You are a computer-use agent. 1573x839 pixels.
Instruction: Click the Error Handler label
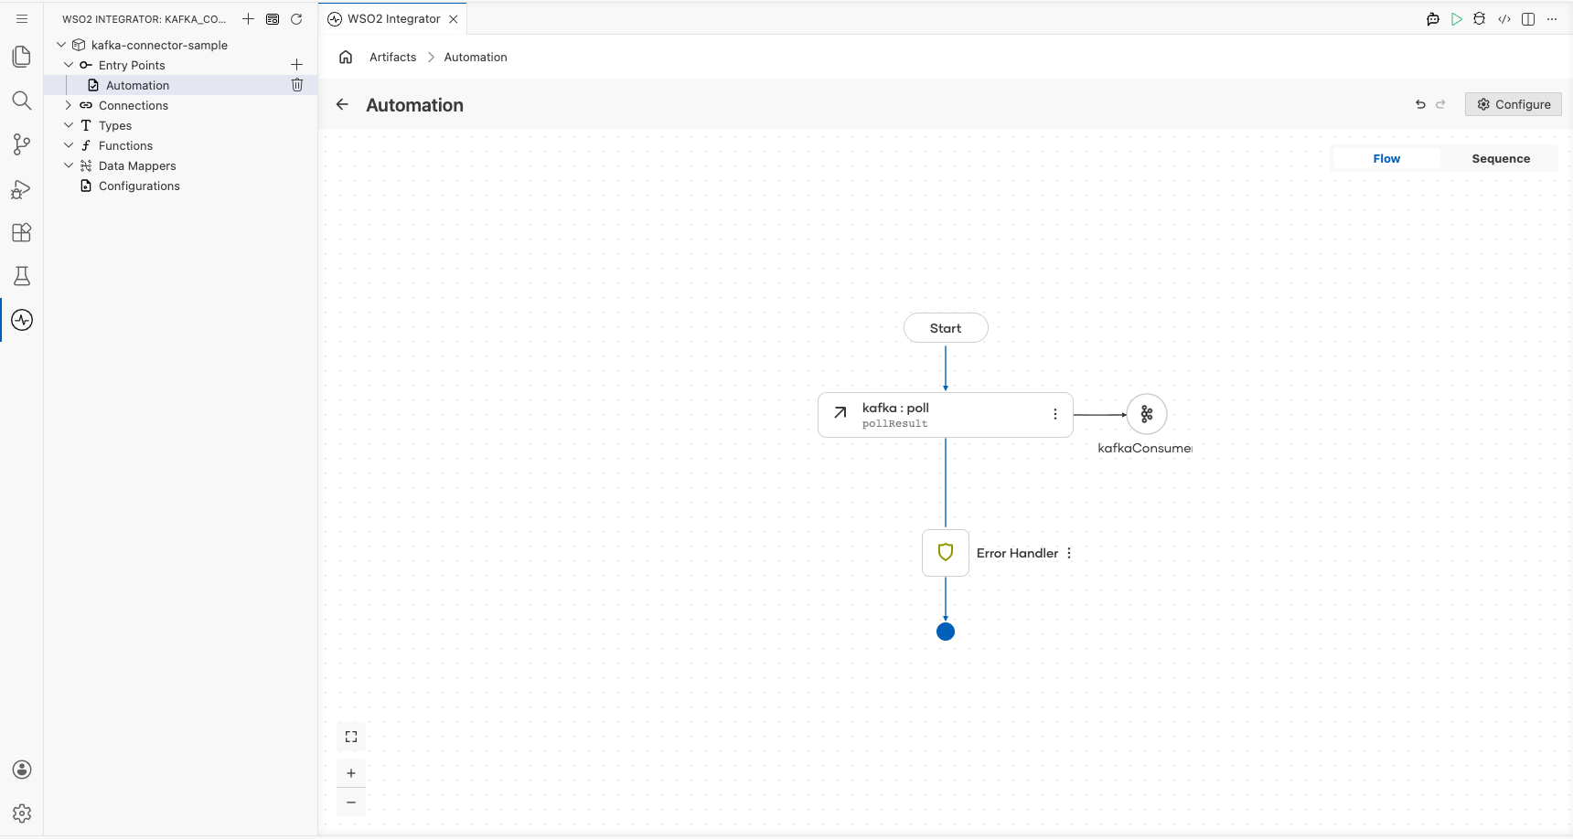click(1017, 553)
